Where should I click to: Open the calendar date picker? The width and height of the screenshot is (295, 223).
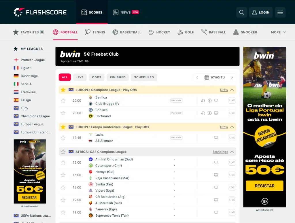(207, 77)
